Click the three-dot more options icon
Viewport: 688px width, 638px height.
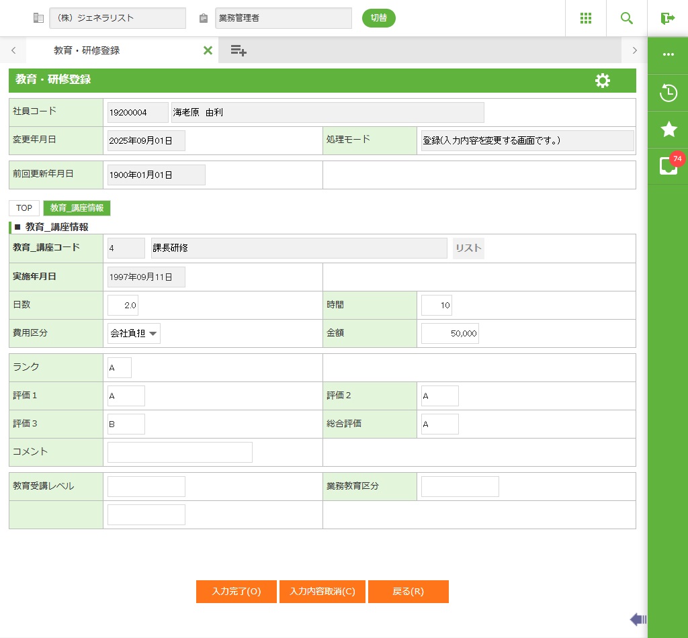tap(668, 55)
